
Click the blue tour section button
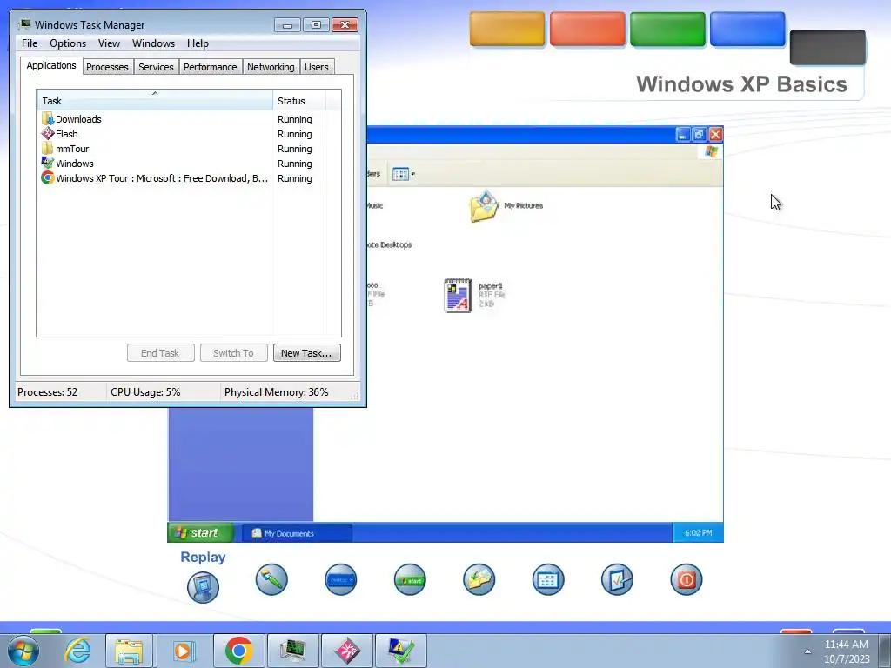pos(747,29)
